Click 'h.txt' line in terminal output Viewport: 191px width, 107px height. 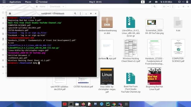[x=11, y=43]
